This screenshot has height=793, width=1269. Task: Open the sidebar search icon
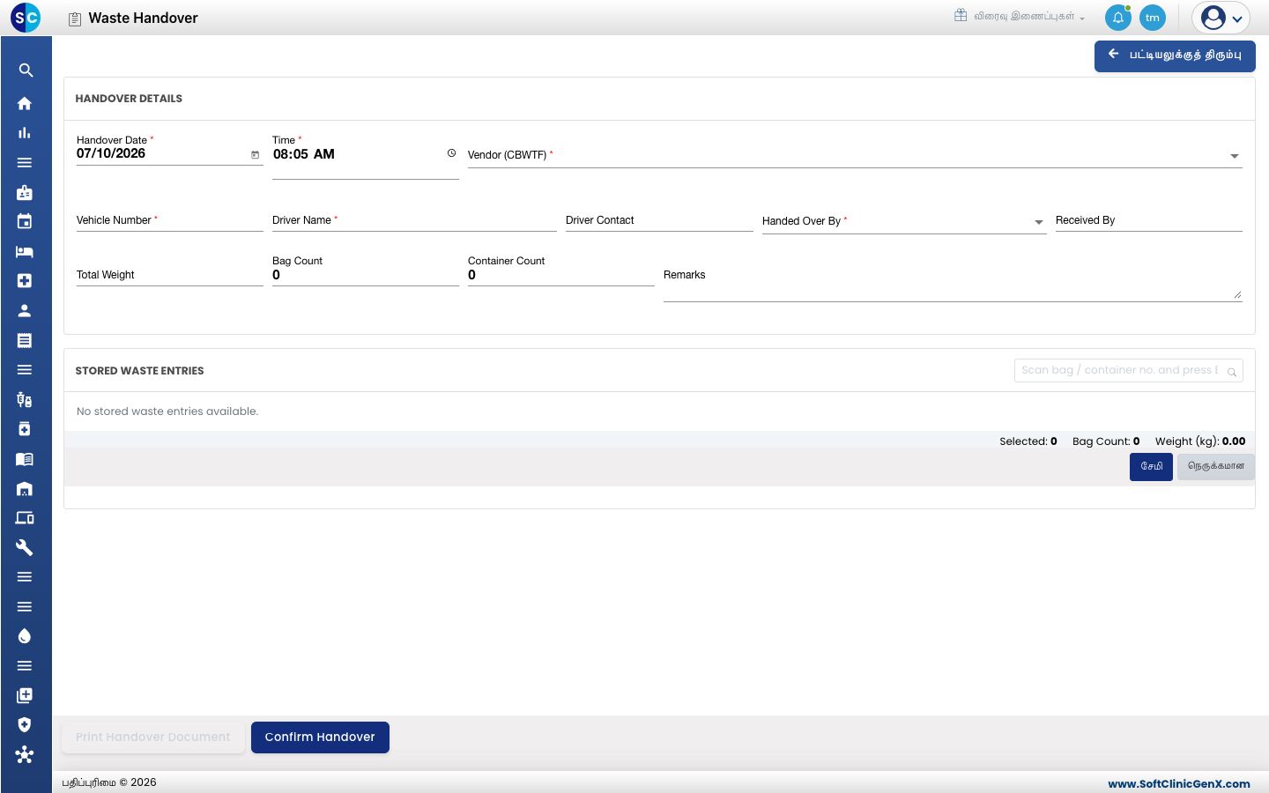tap(26, 70)
